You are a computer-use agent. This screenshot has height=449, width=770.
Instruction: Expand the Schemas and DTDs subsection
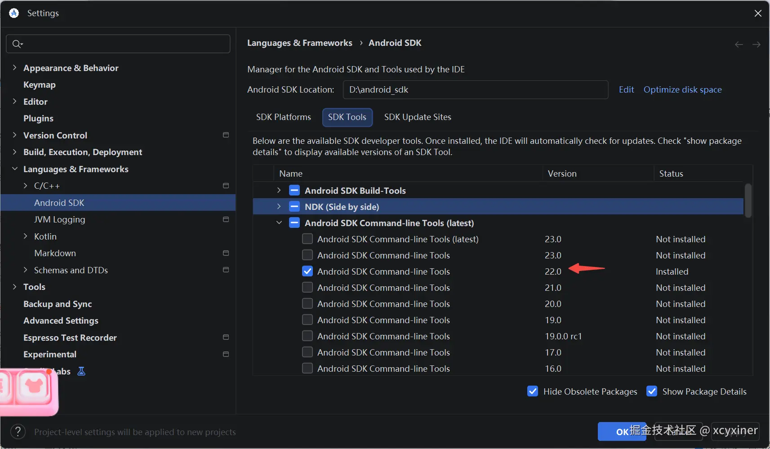(25, 270)
